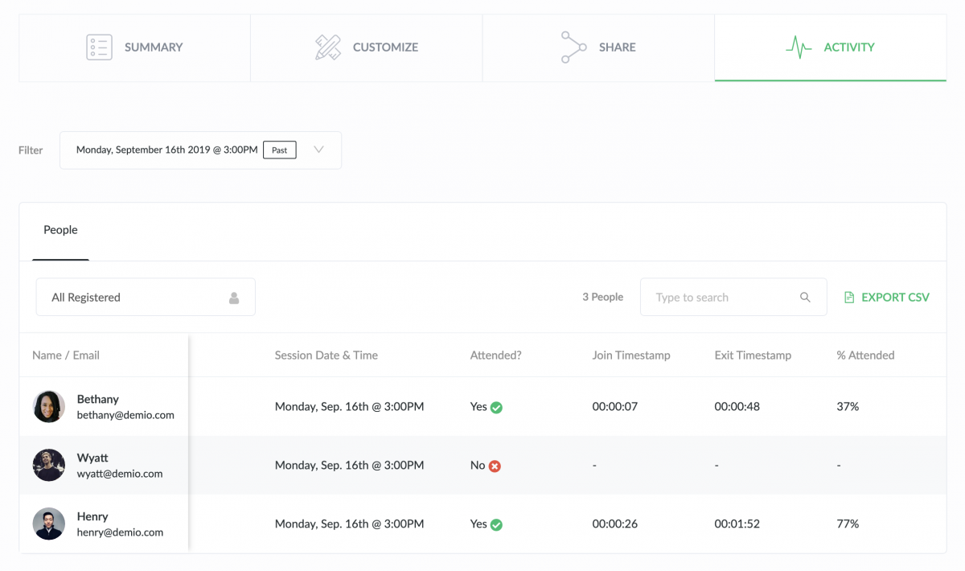
Task: Click Bethany's exit timestamp 00:00:48
Action: tap(739, 407)
